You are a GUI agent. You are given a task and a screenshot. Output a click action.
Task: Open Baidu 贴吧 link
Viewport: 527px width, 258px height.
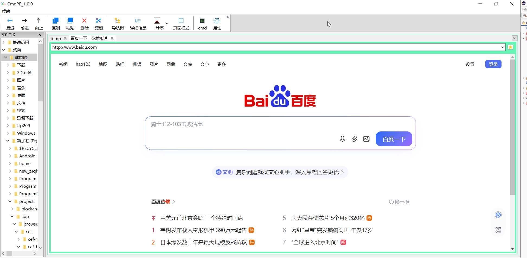pyautogui.click(x=120, y=64)
